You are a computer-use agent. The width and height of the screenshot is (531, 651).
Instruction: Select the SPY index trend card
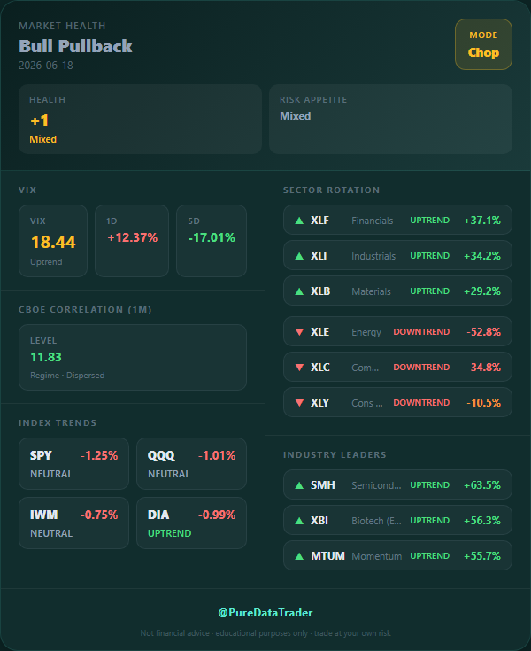(x=73, y=463)
